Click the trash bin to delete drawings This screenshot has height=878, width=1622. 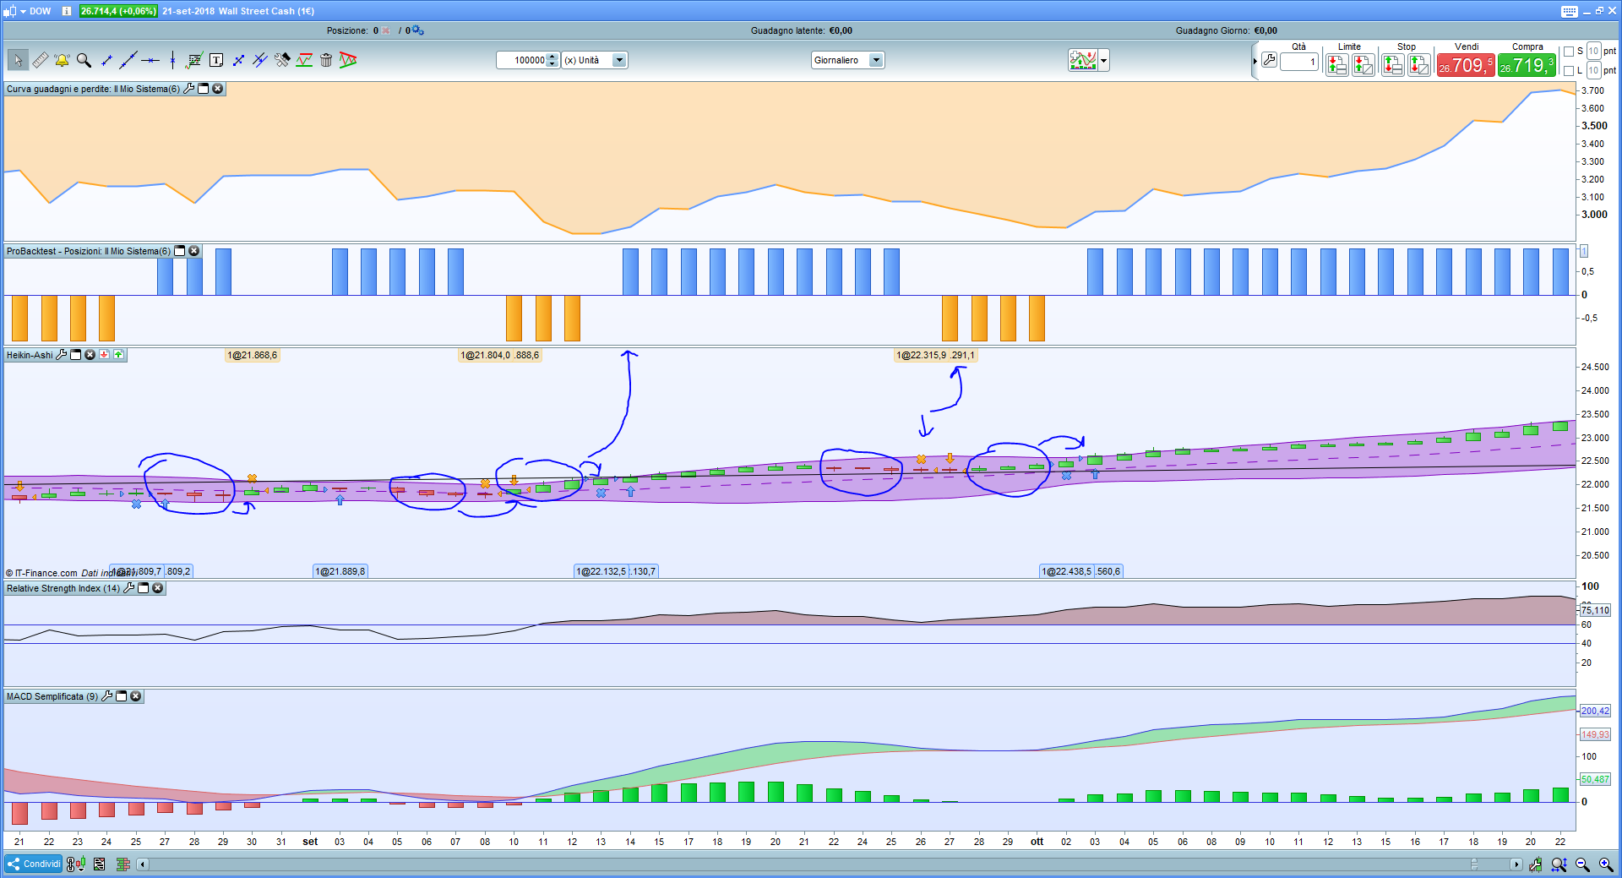326,60
